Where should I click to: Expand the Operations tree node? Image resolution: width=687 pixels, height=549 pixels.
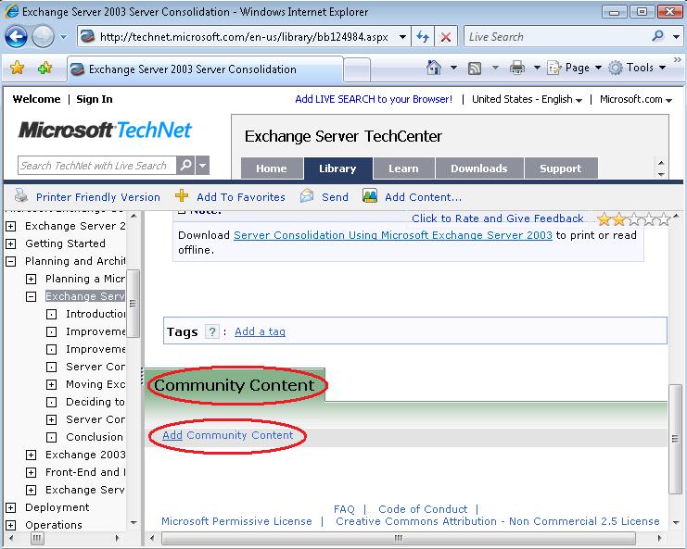pos(11,525)
